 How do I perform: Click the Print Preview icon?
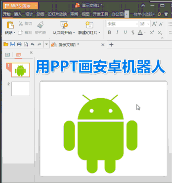click(26, 44)
